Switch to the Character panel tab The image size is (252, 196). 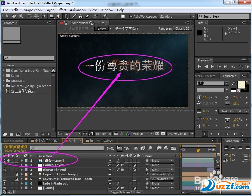point(229,76)
